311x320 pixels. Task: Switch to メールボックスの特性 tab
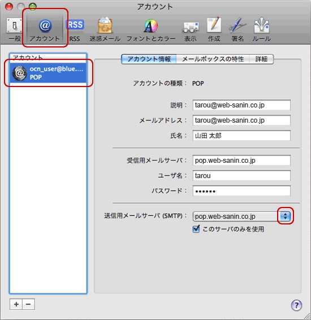click(x=213, y=59)
